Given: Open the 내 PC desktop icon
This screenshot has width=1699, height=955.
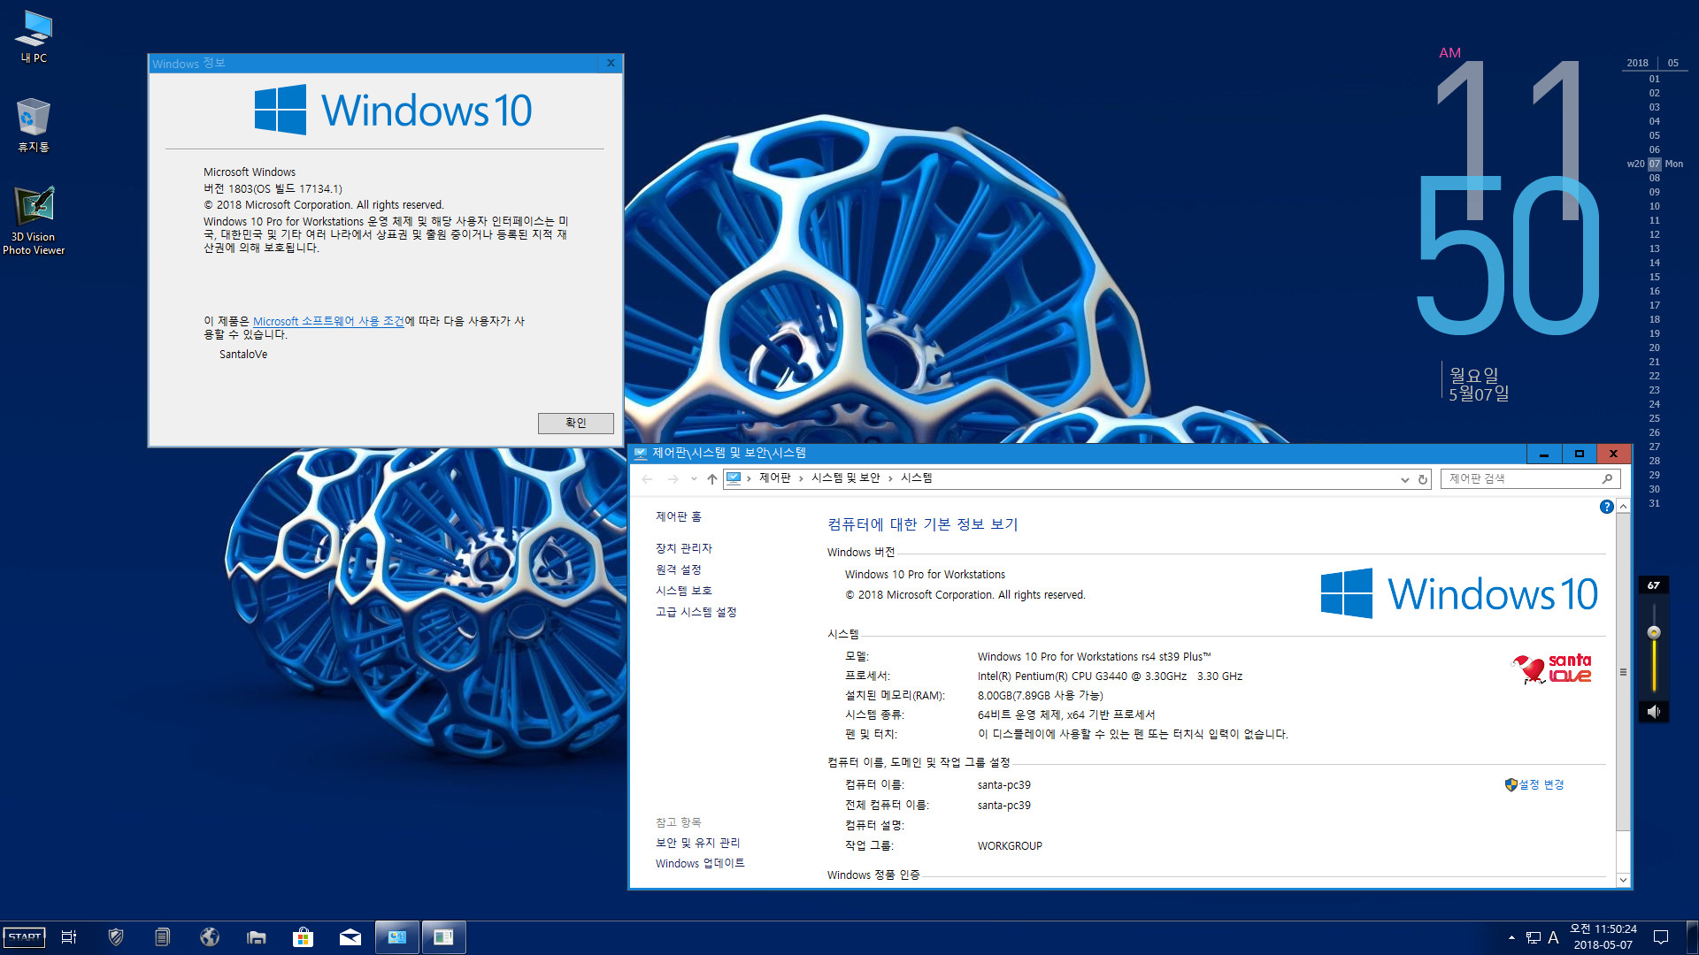Looking at the screenshot, I should 34,37.
